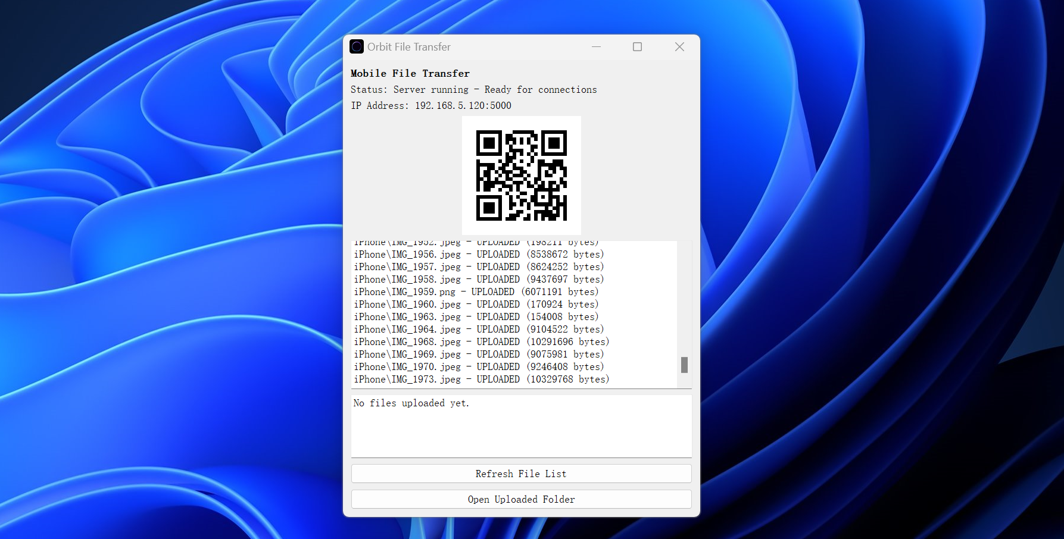Maximize the Orbit File Transfer window

pyautogui.click(x=637, y=46)
